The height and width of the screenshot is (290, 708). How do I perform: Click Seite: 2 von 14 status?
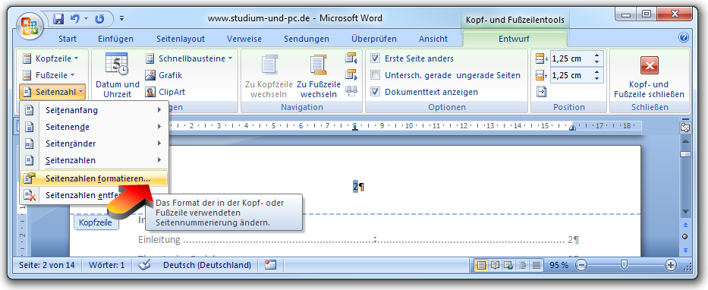(x=47, y=265)
